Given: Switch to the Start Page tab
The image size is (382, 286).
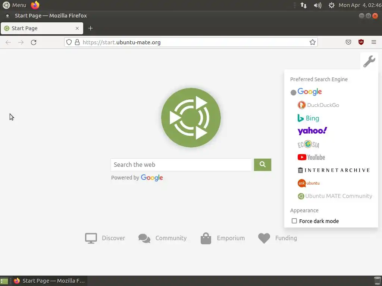Looking at the screenshot, I should (42, 28).
